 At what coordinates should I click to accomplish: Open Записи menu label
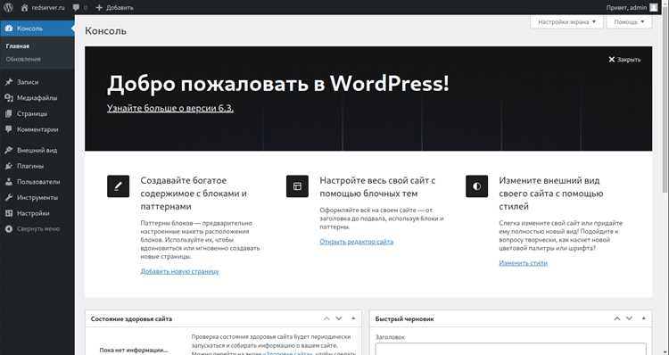(28, 82)
